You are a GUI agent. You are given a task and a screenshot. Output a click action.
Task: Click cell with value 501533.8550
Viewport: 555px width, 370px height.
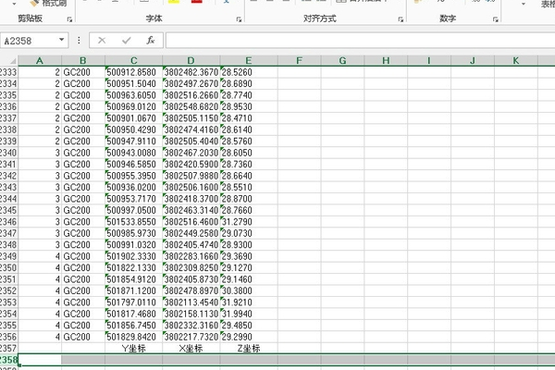[x=134, y=222]
